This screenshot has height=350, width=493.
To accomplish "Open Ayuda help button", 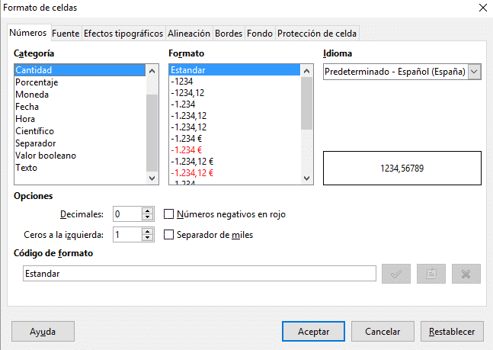I will [x=43, y=332].
